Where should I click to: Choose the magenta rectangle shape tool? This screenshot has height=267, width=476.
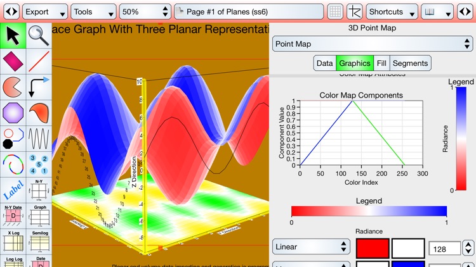pyautogui.click(x=13, y=61)
